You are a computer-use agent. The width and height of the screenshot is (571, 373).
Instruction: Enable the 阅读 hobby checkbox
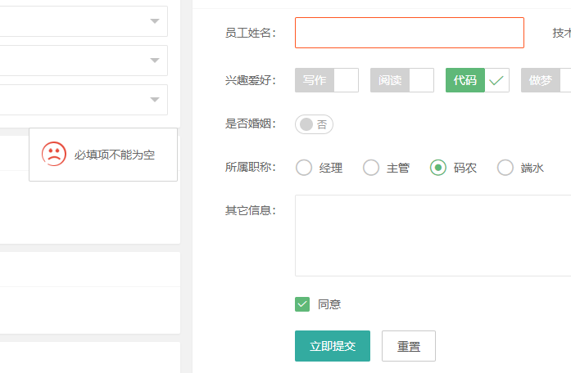(x=401, y=80)
